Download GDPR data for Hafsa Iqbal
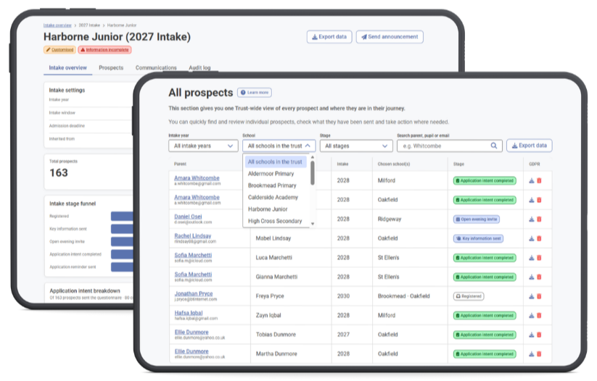Viewport: 597px width, 381px height. pos(532,316)
